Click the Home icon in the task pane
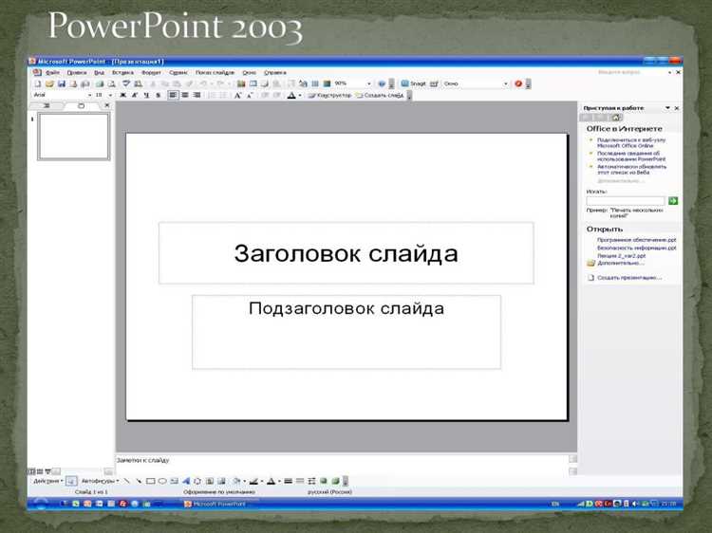Viewport: 712px width, 533px height. (616, 118)
